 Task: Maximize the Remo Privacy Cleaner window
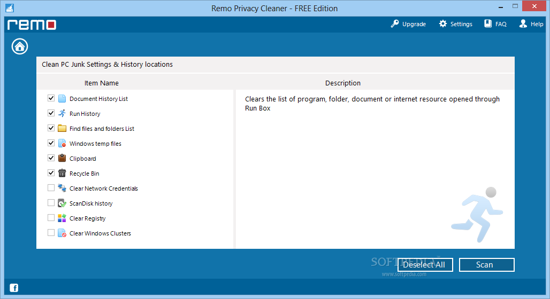[515, 6]
